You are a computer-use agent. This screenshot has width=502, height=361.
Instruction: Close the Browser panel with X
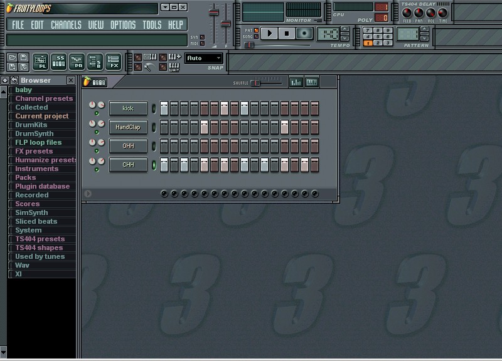click(71, 80)
